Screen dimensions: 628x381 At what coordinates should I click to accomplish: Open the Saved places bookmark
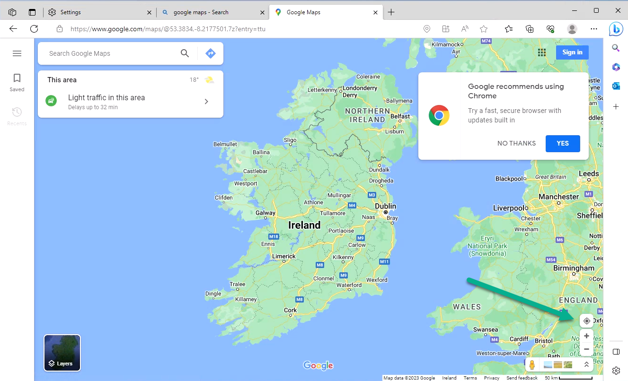click(17, 82)
